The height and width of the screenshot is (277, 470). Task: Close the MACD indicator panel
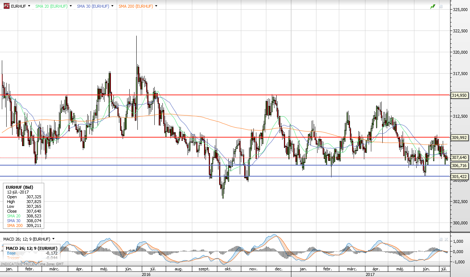[446, 239]
